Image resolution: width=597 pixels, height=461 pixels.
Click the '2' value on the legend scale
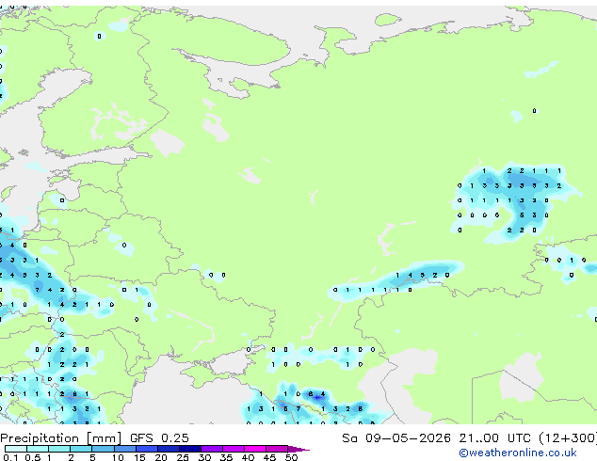pos(71,457)
